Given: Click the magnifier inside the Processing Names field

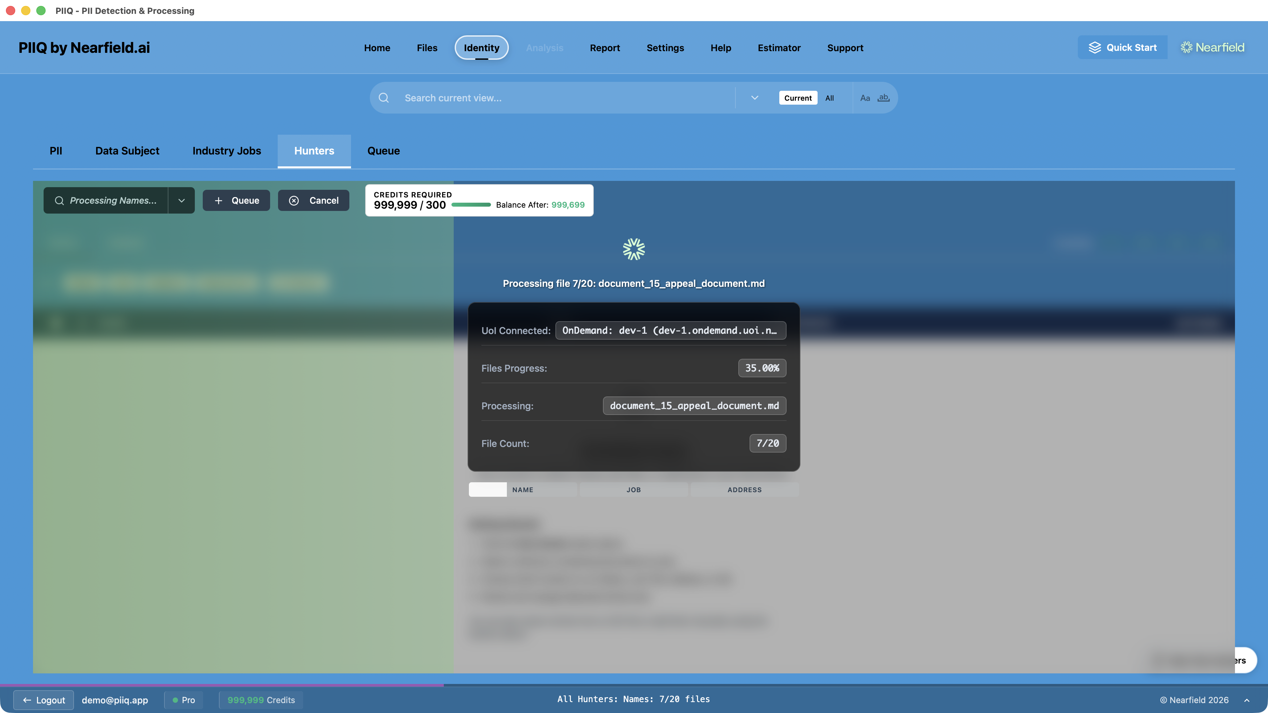Looking at the screenshot, I should (x=59, y=200).
